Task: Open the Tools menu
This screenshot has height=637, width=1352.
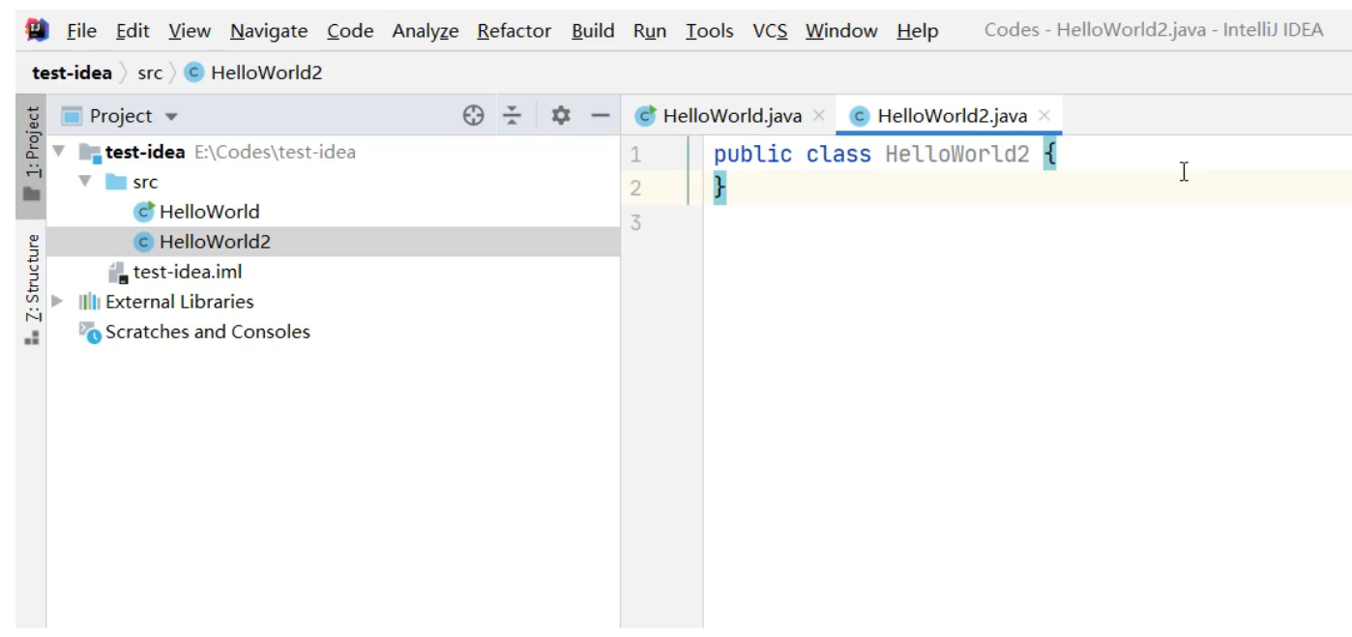Action: pos(710,31)
